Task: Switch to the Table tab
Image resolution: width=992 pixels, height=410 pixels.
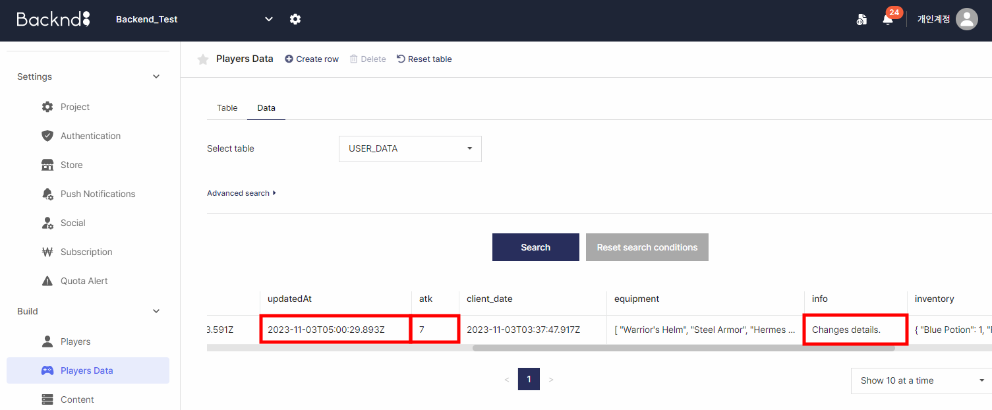Action: pyautogui.click(x=227, y=107)
